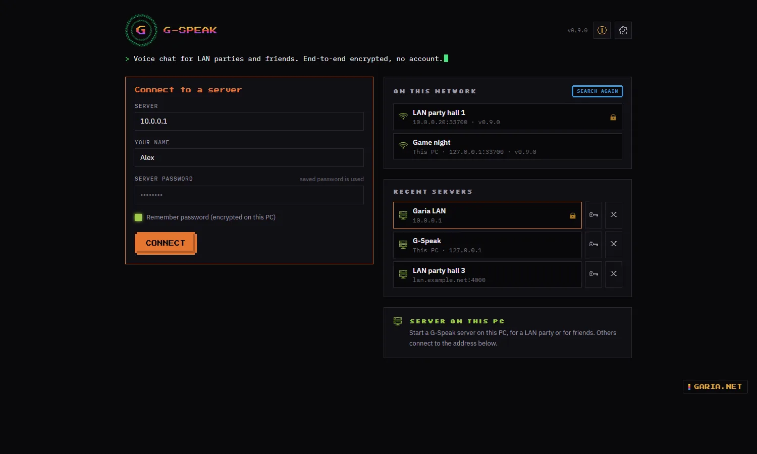757x454 pixels.
Task: Focus the Server Password field
Action: (249, 195)
